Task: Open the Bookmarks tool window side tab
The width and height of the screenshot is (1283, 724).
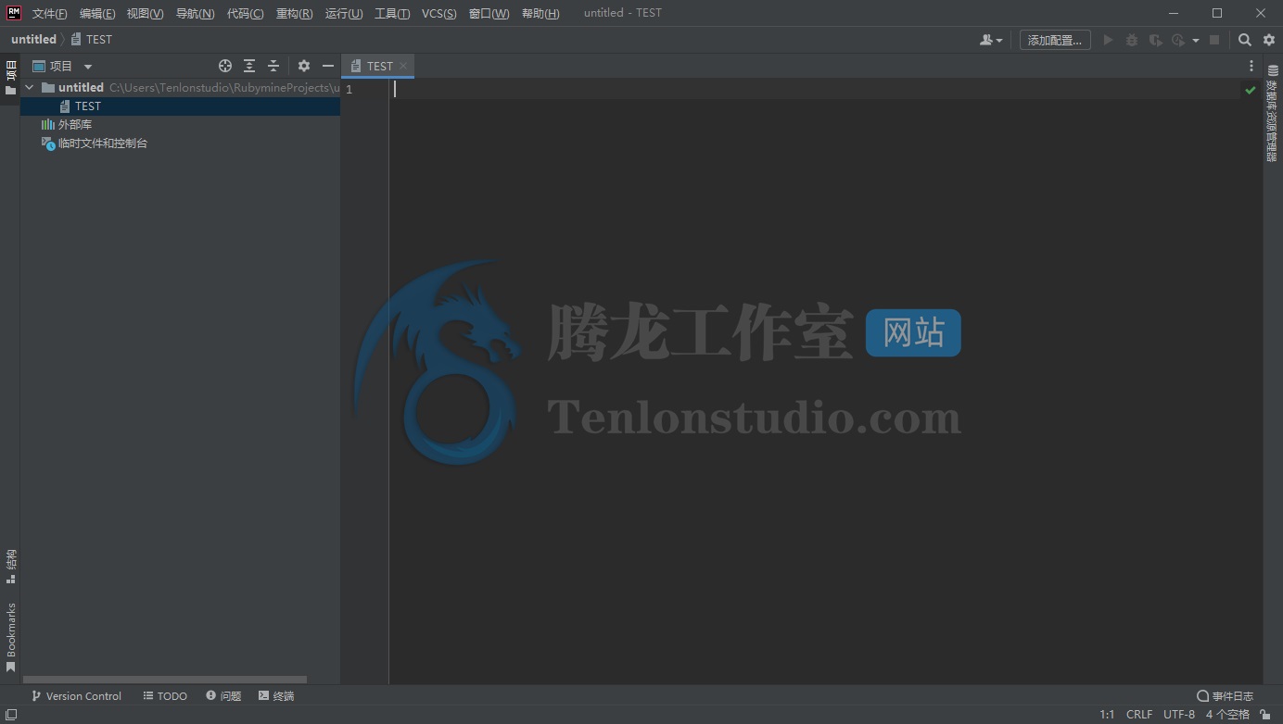Action: [10, 637]
